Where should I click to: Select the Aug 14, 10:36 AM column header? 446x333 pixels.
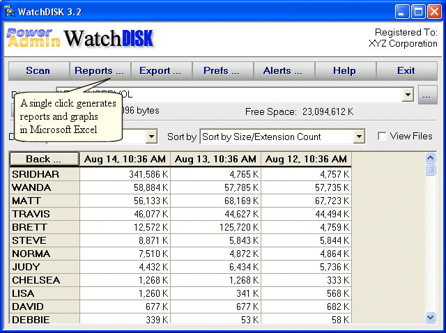(x=125, y=159)
